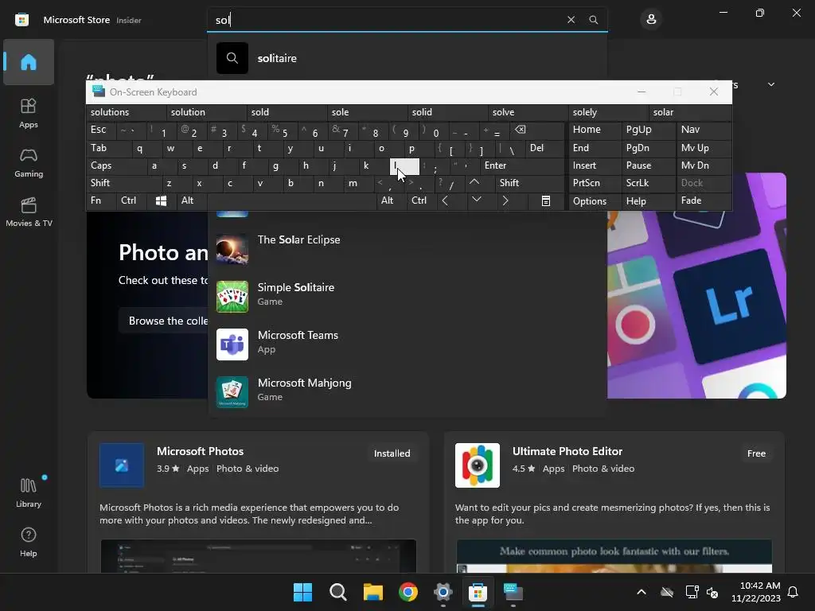
Task: Open taskbar Search
Action: [337, 592]
